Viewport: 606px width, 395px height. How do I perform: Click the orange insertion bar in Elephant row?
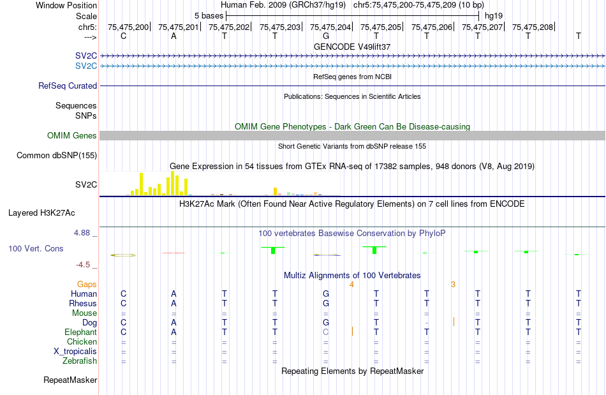tap(352, 331)
